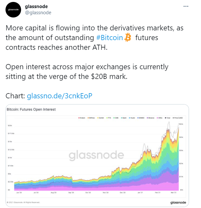Open the @glassnode handle profile

(38, 13)
